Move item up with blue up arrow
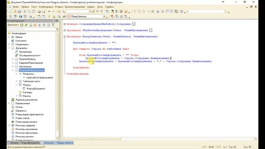The image size is (265, 149). (40, 25)
